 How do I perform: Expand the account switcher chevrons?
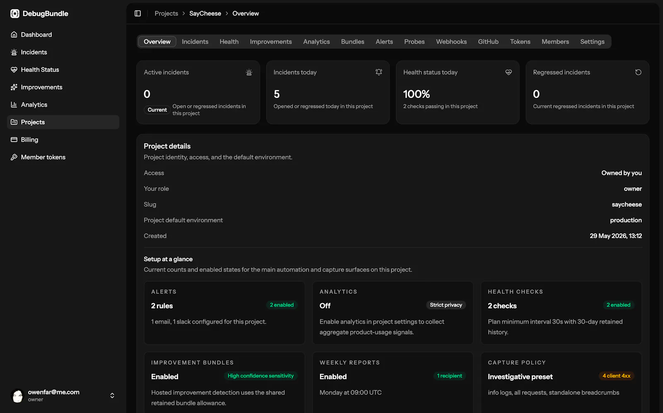pyautogui.click(x=112, y=396)
